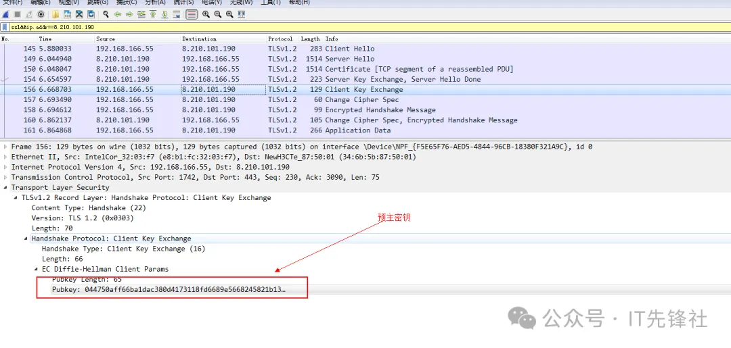
Task: Sort by the Source column header
Action: (x=137, y=39)
